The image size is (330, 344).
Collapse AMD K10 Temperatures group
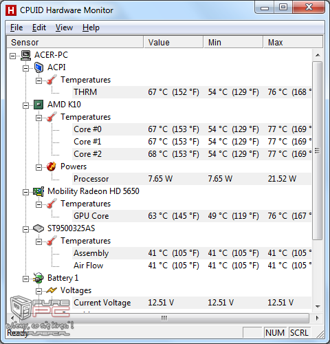[39, 118]
